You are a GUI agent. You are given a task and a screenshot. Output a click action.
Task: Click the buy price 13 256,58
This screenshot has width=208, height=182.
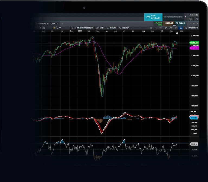(x=180, y=23)
